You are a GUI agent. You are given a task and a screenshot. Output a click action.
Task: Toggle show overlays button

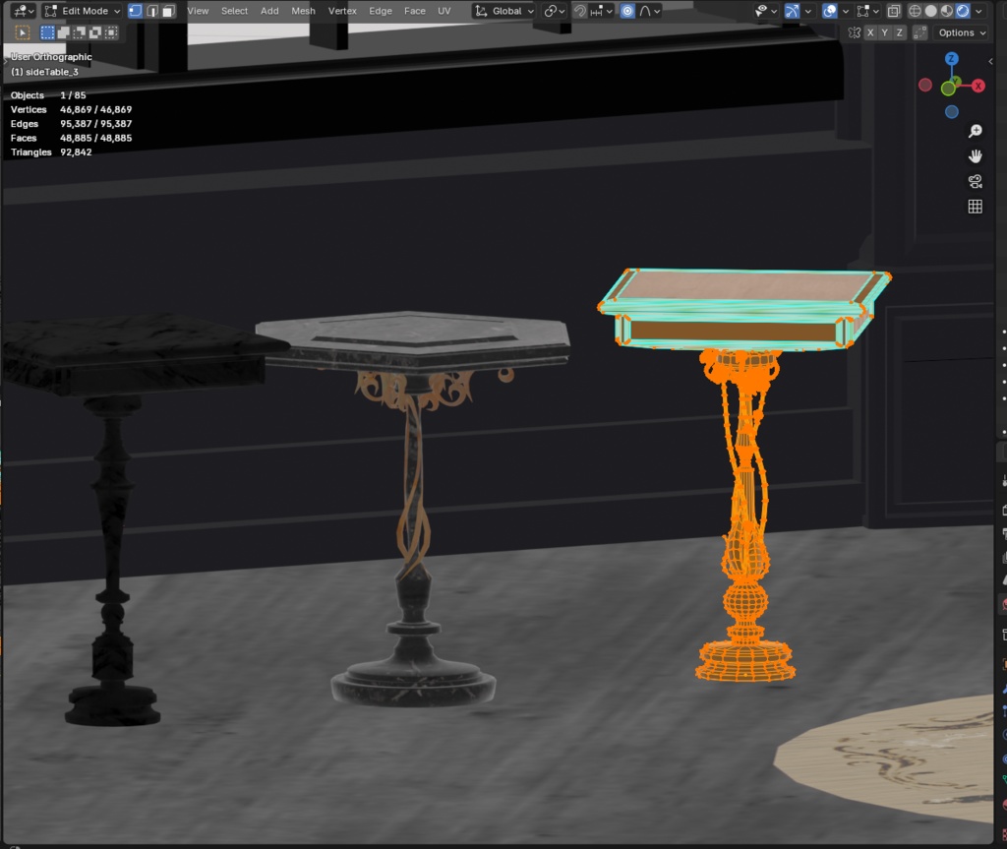tap(830, 11)
